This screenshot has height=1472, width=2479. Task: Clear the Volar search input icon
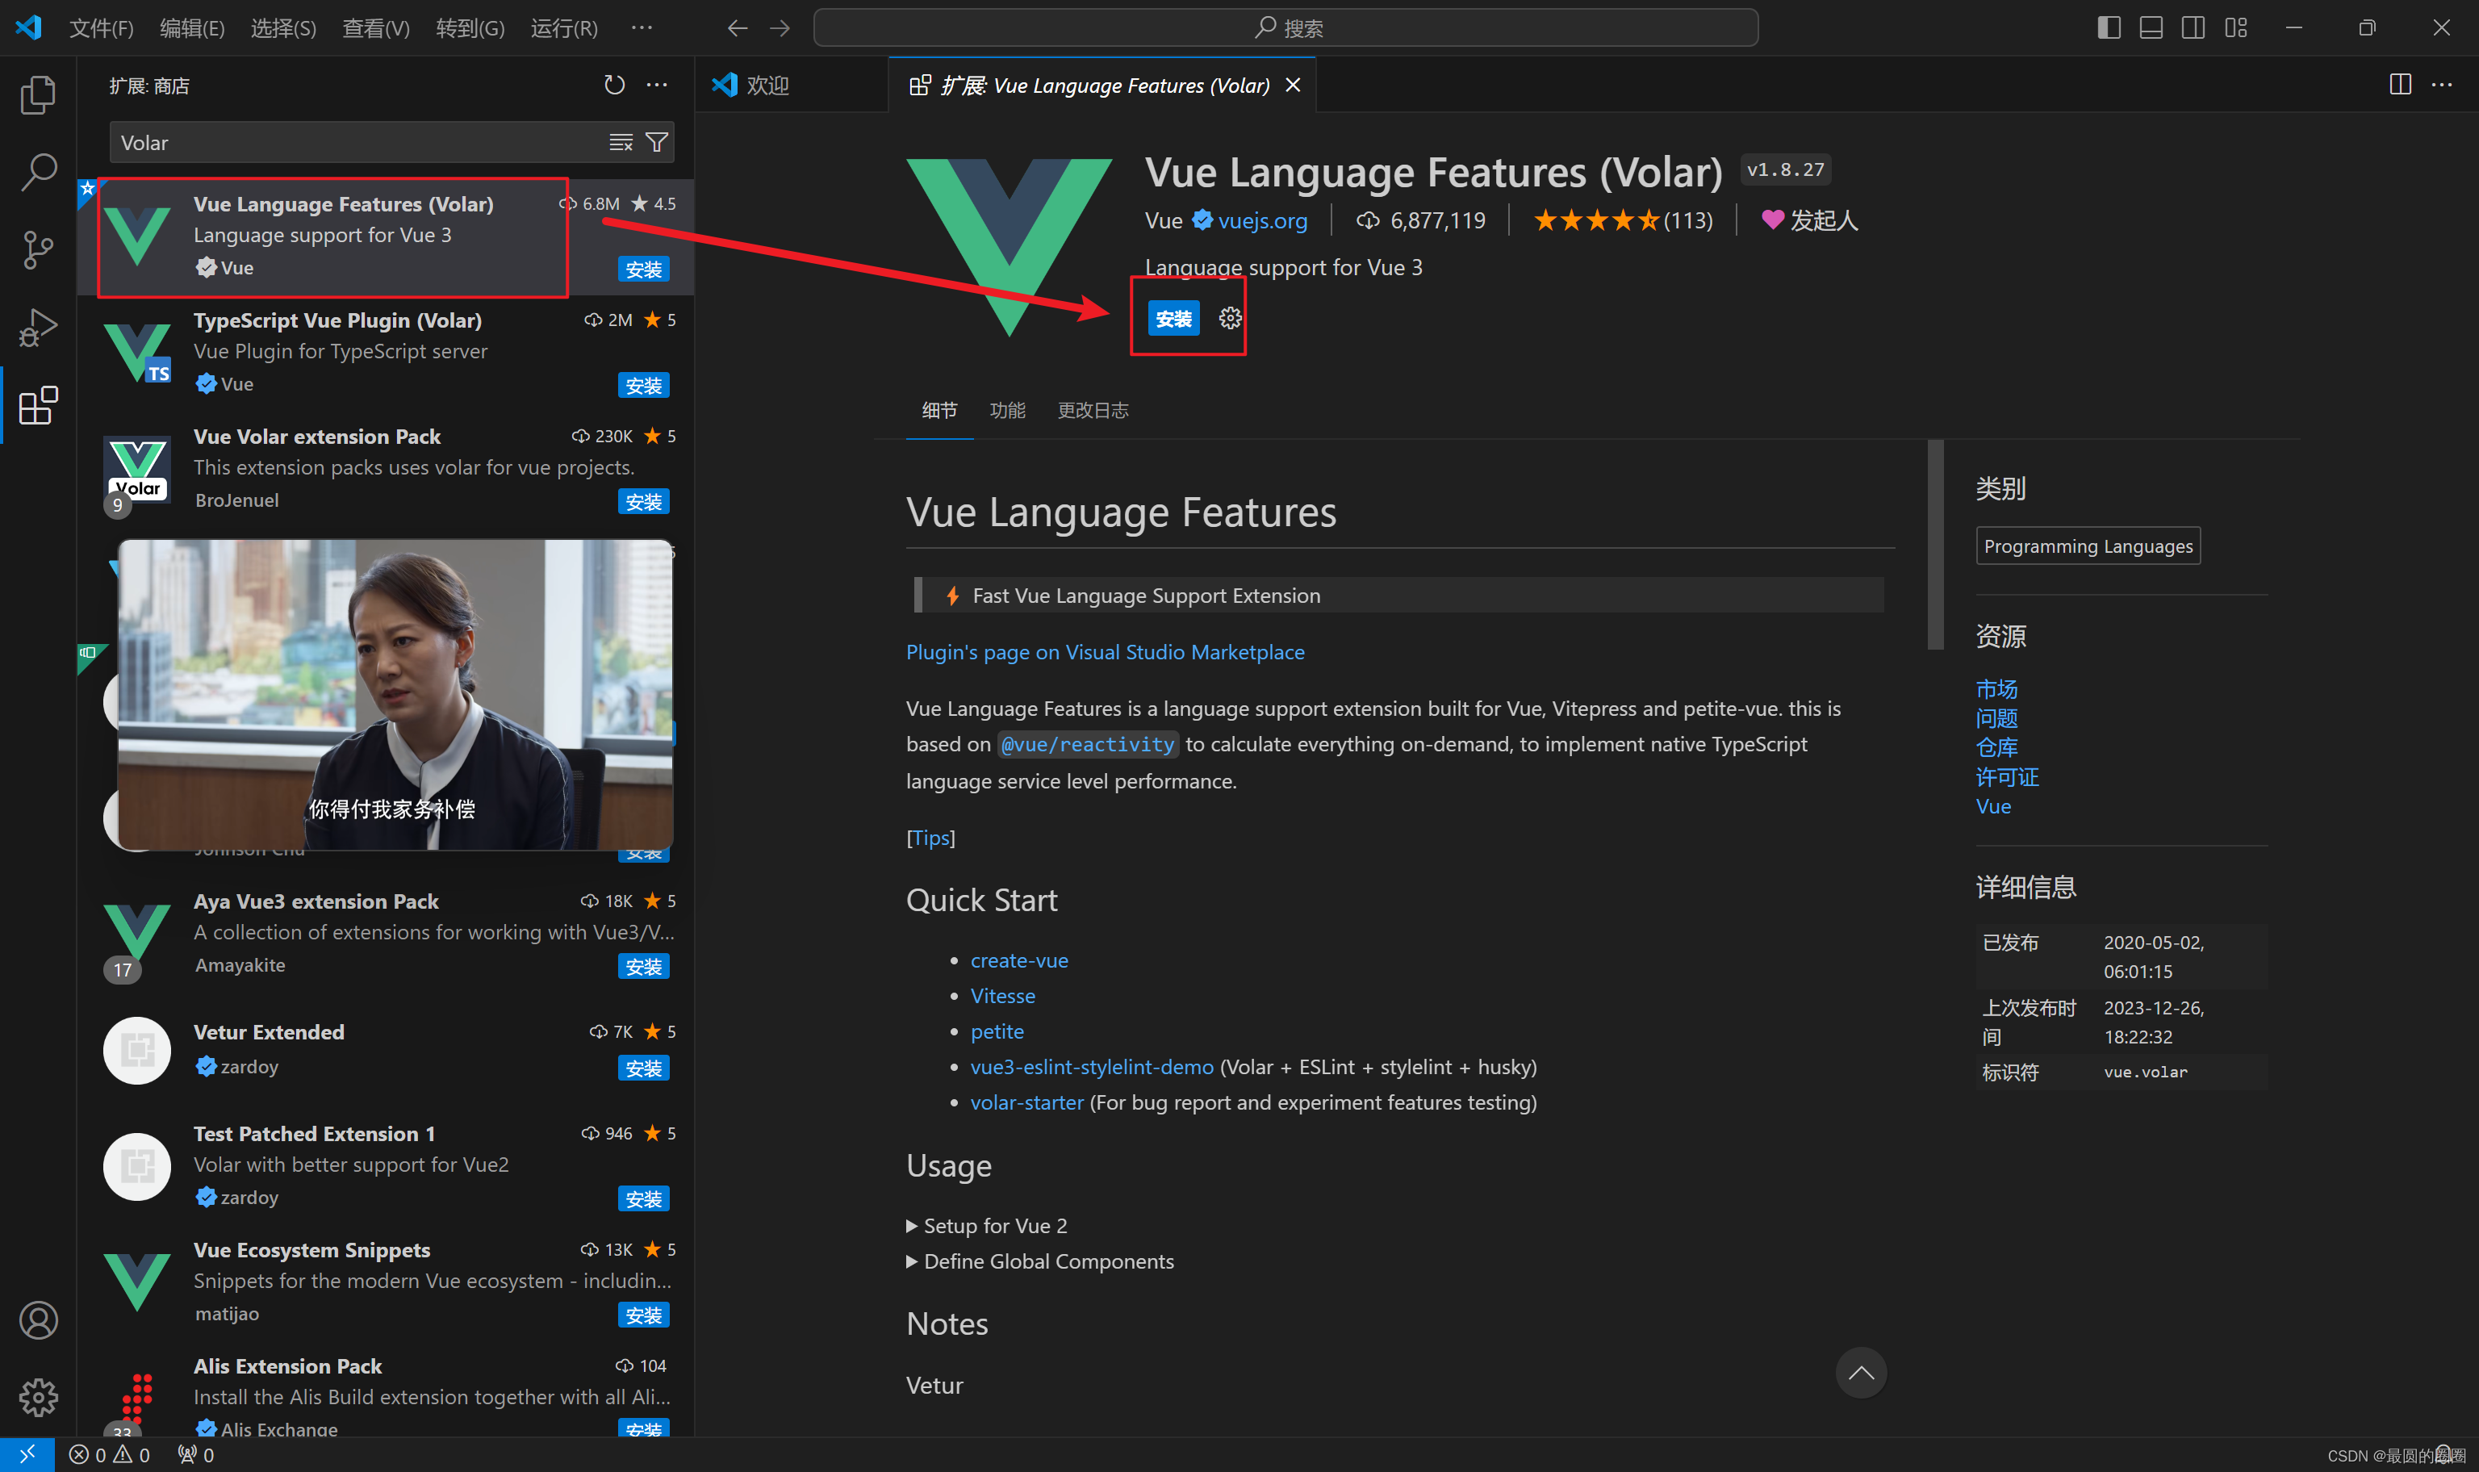point(621,142)
